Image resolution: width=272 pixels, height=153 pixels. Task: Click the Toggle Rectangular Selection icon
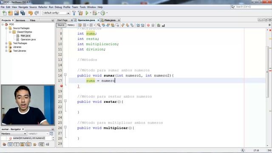(117, 25)
